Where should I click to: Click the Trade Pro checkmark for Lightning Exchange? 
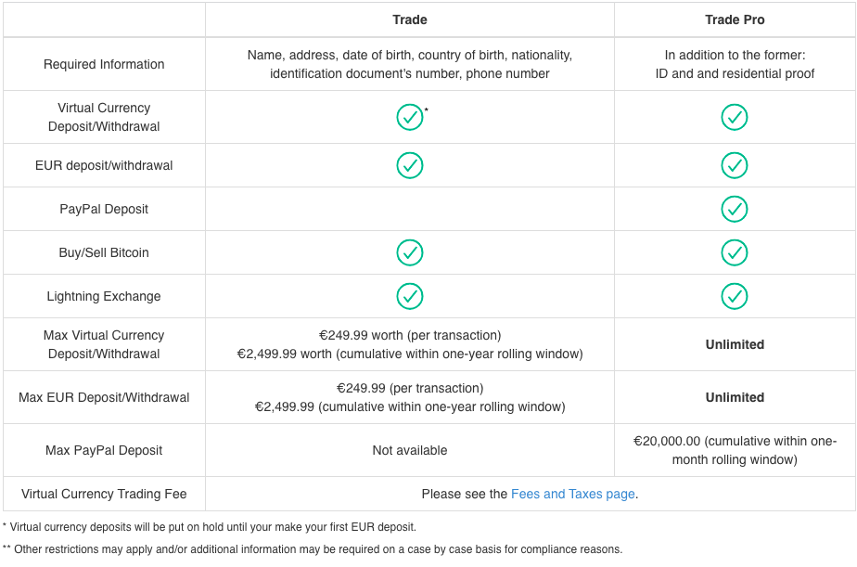click(x=734, y=296)
